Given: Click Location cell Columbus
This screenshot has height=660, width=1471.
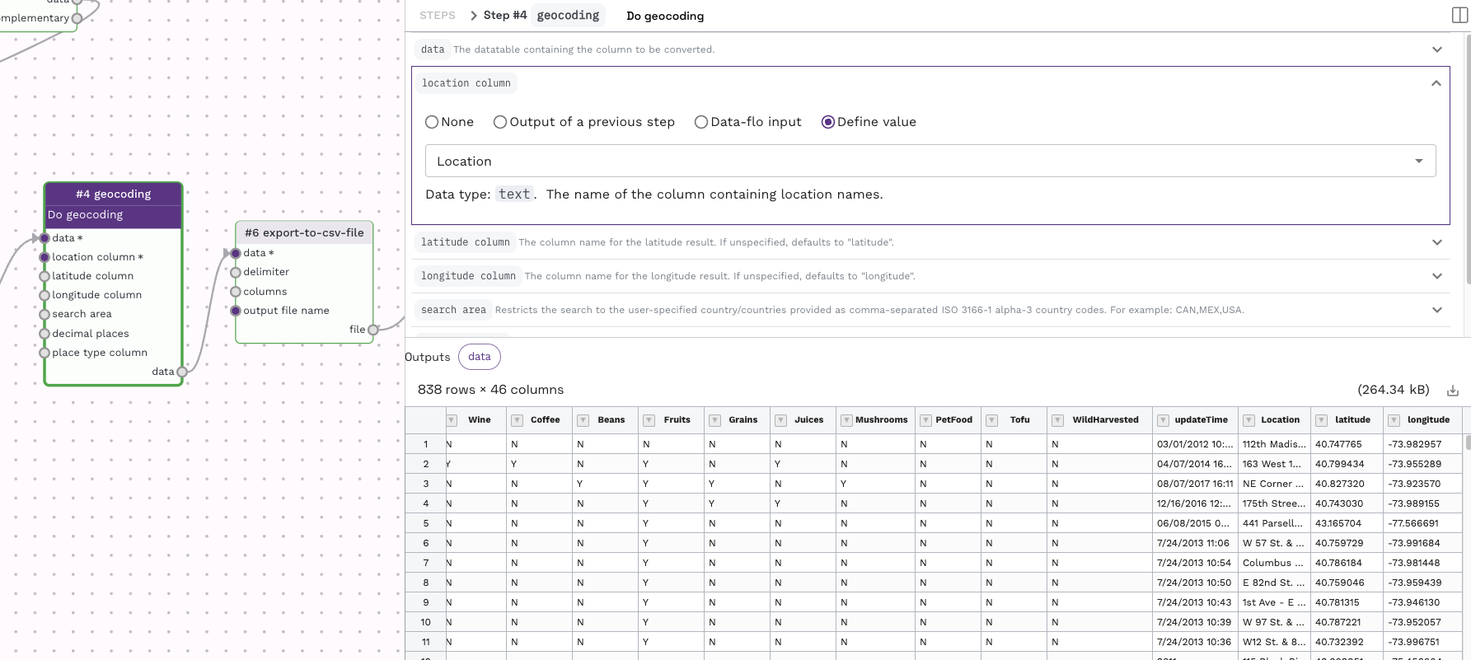Looking at the screenshot, I should point(1273,563).
